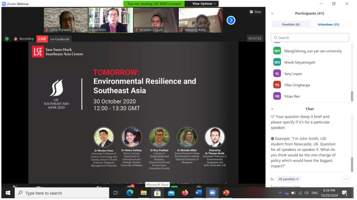Open the Windows notification center
The width and height of the screenshot is (357, 200).
point(345,193)
